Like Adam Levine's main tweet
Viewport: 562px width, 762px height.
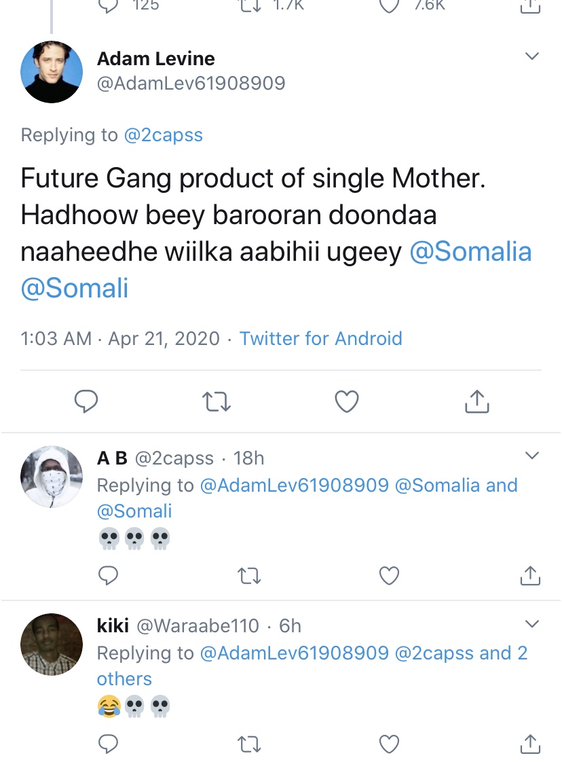click(x=347, y=402)
